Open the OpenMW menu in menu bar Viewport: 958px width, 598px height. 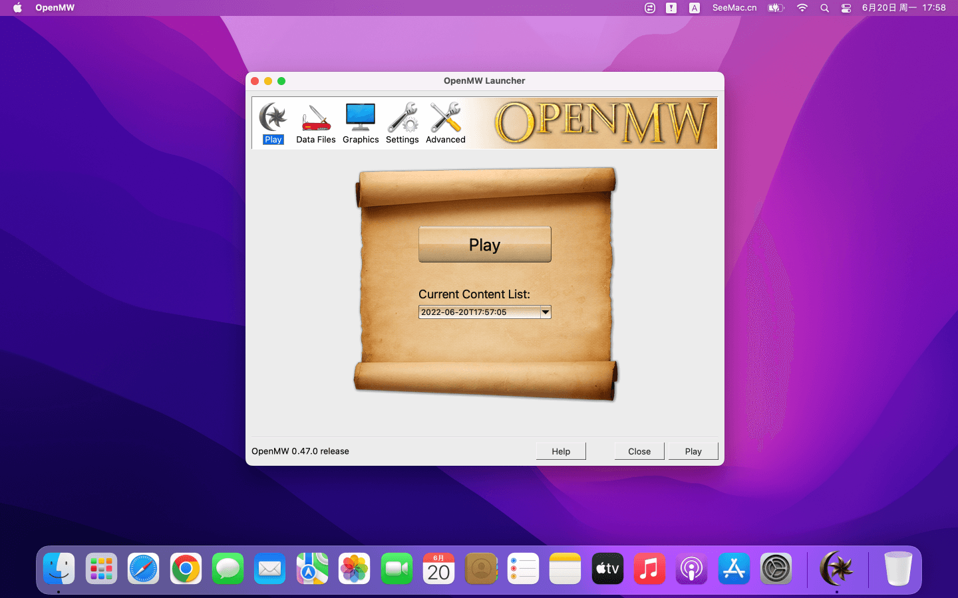(x=55, y=8)
